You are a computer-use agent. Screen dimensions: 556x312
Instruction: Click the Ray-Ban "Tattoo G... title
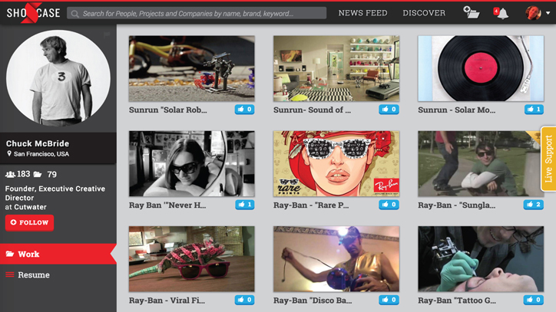457,301
